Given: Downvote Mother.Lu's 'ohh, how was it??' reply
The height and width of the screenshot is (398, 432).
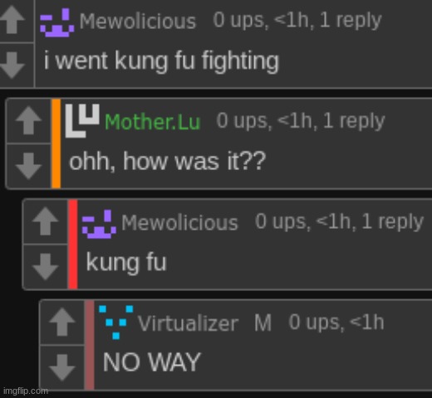Looking at the screenshot, I should pos(28,166).
